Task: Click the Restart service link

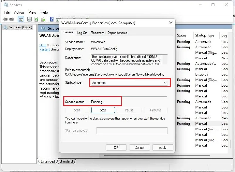Action: [45, 49]
